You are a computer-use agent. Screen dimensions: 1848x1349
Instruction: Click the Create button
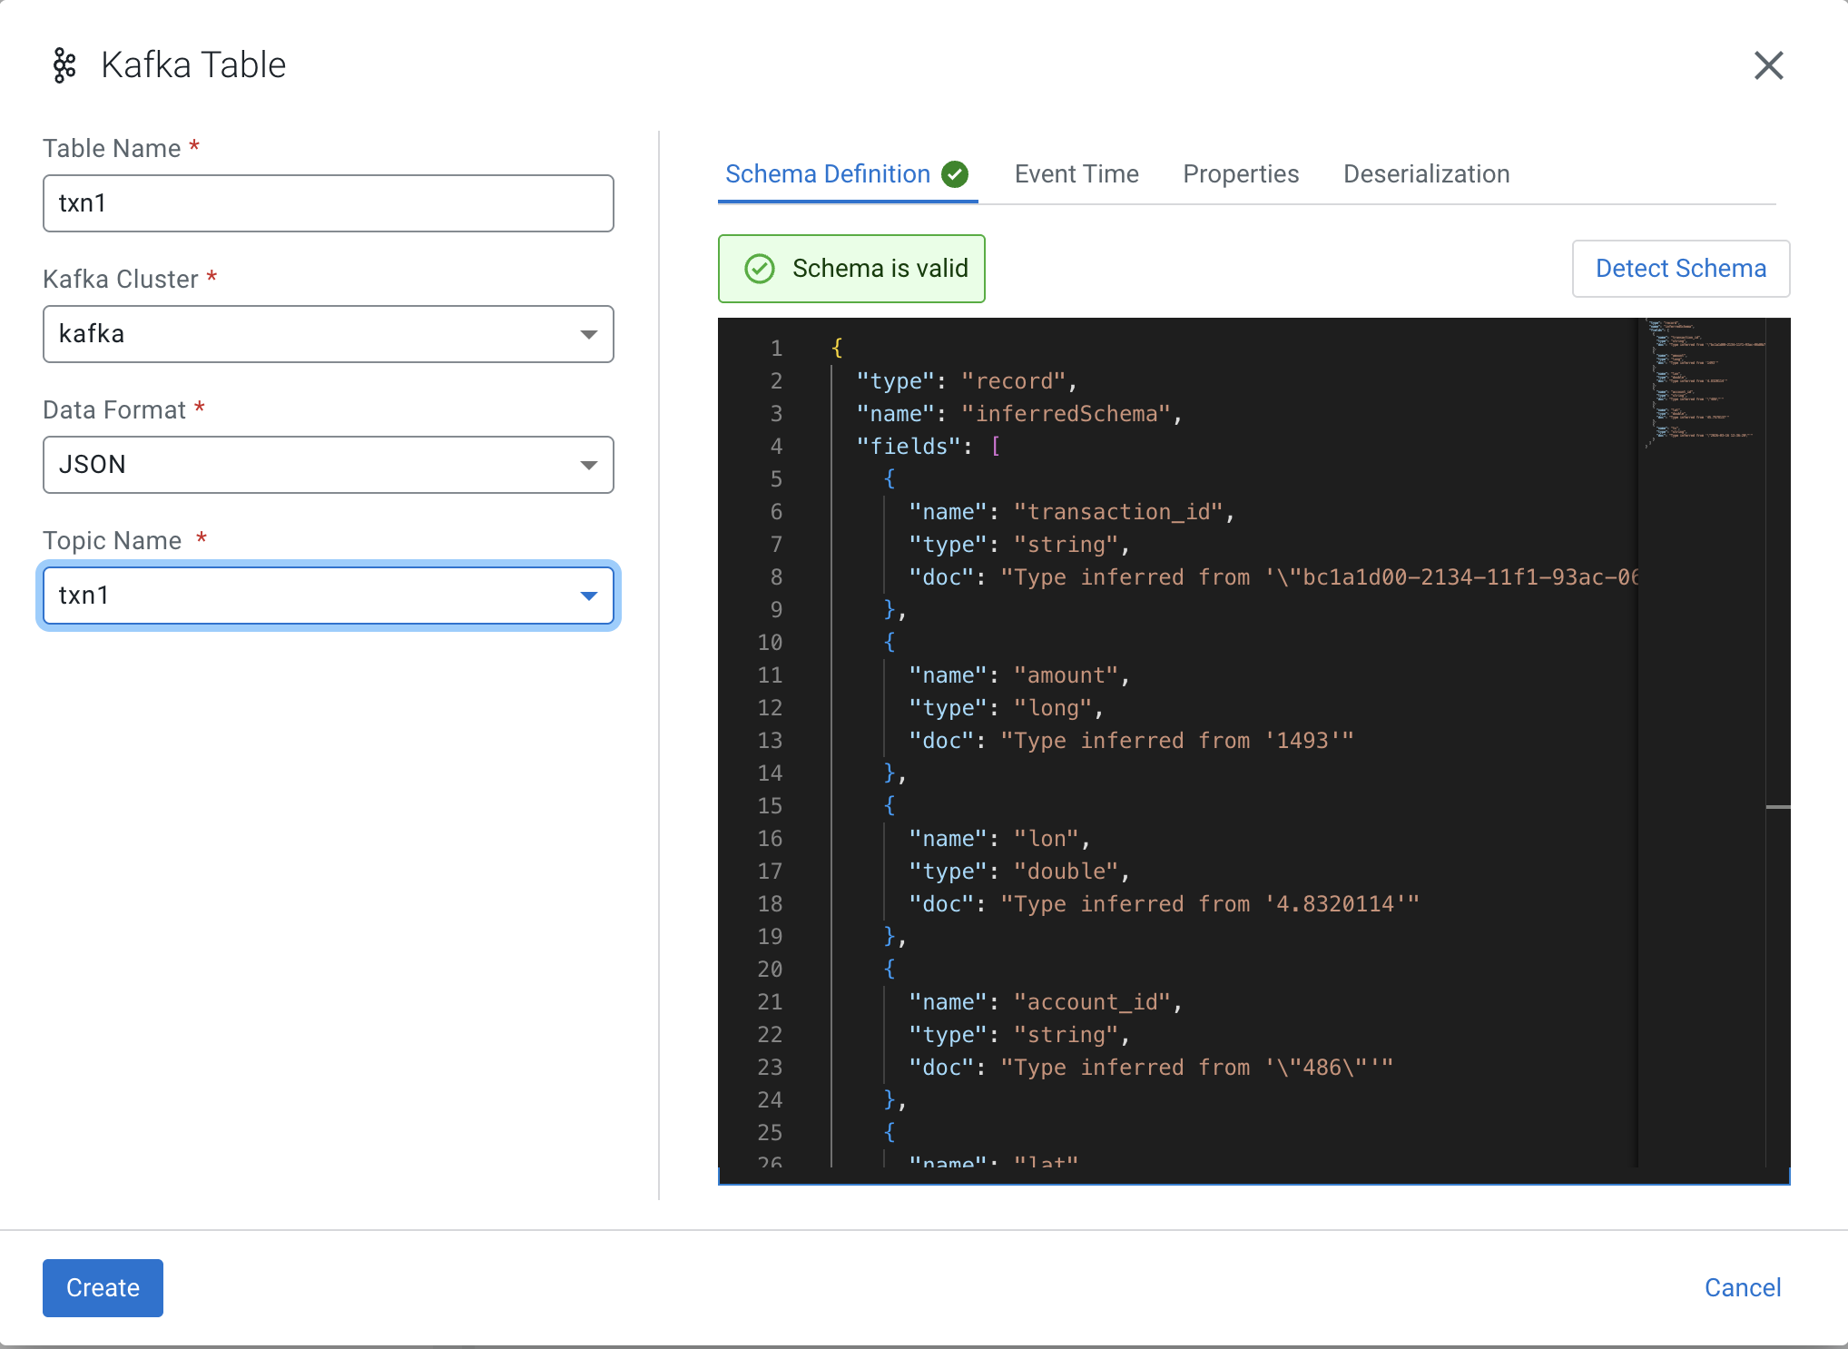[103, 1287]
